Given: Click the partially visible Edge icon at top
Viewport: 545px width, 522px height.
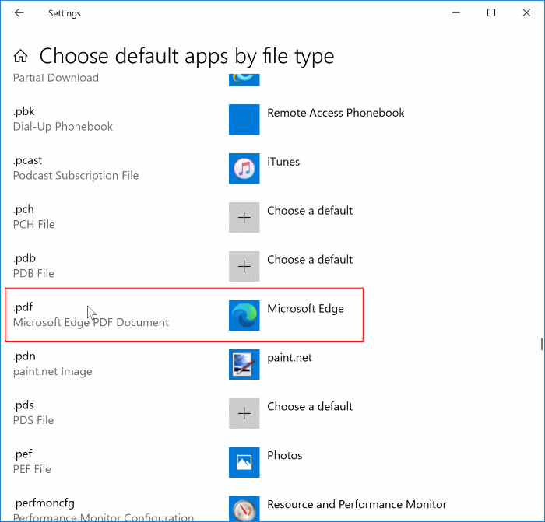Looking at the screenshot, I should click(244, 79).
